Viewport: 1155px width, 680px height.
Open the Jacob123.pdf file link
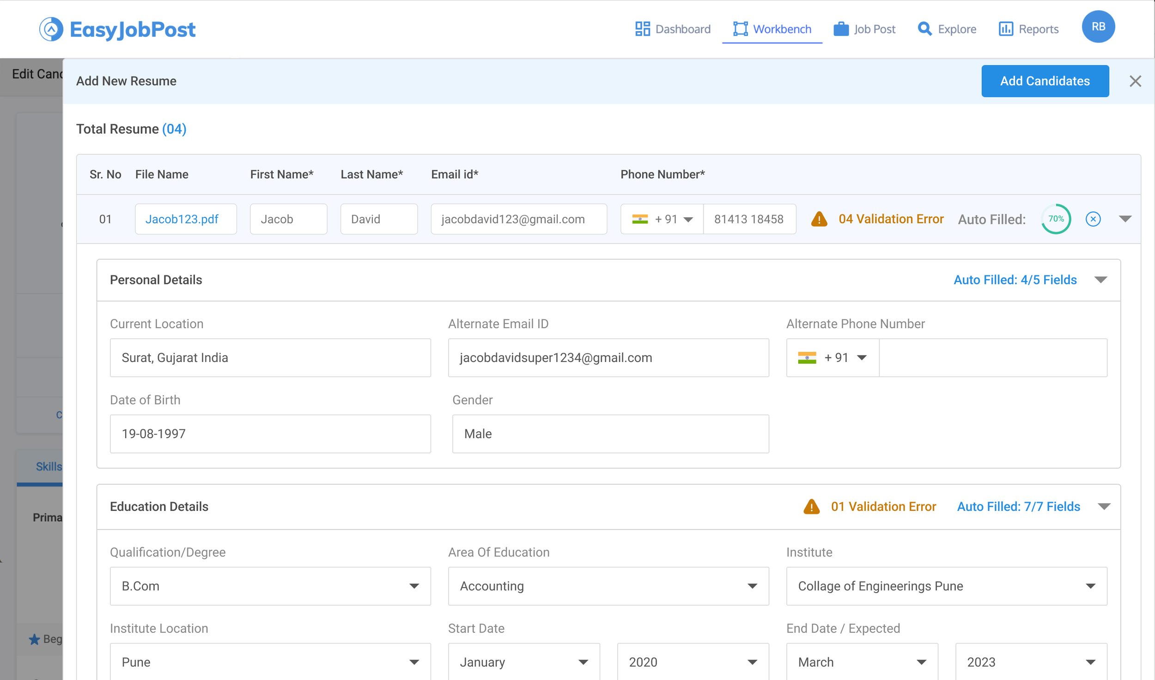tap(182, 219)
